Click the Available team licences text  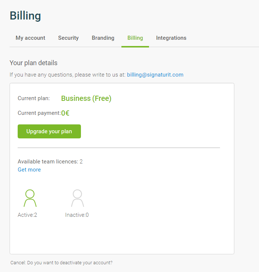point(50,162)
